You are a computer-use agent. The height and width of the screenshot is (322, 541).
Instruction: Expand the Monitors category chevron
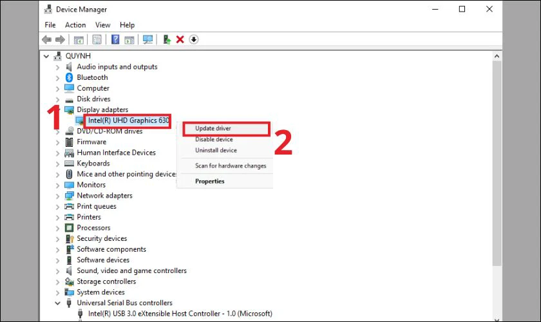pyautogui.click(x=57, y=185)
